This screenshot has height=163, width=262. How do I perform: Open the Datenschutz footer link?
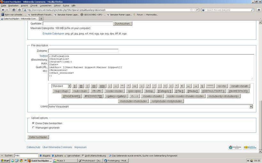coord(33,147)
